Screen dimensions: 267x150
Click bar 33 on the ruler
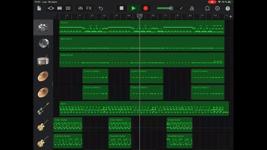point(104,15)
